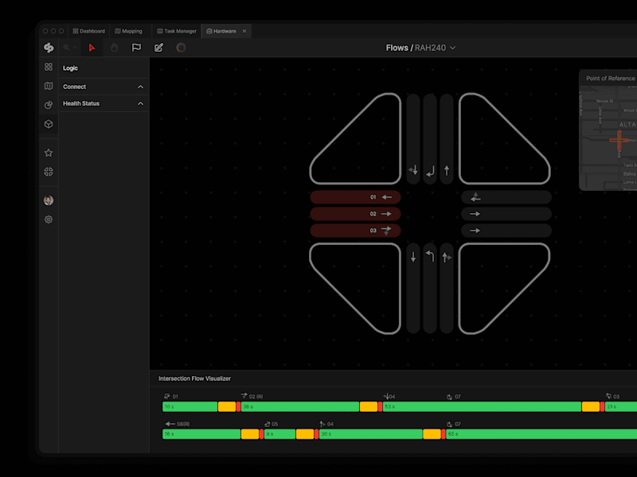Click the four-quadrant icon below the star
The image size is (637, 477).
pos(49,172)
